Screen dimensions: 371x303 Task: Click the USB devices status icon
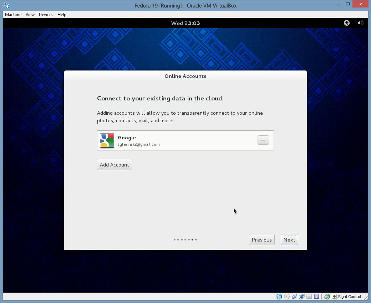tap(294, 297)
